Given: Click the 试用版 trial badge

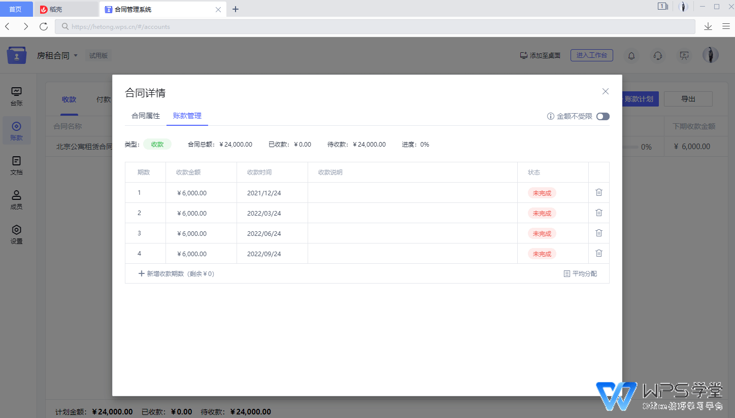Looking at the screenshot, I should click(98, 55).
